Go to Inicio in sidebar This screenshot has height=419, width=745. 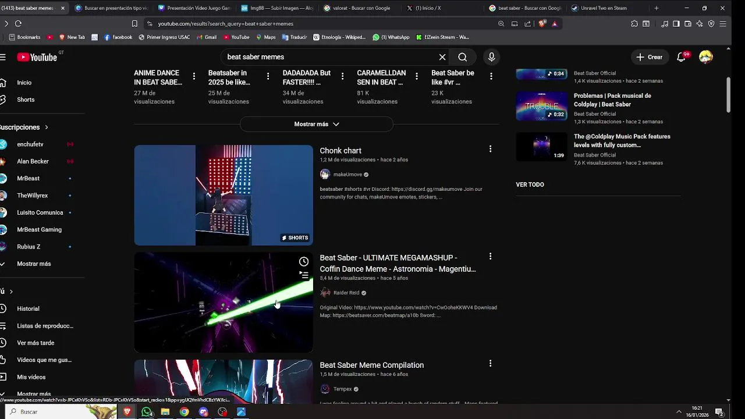pos(24,83)
